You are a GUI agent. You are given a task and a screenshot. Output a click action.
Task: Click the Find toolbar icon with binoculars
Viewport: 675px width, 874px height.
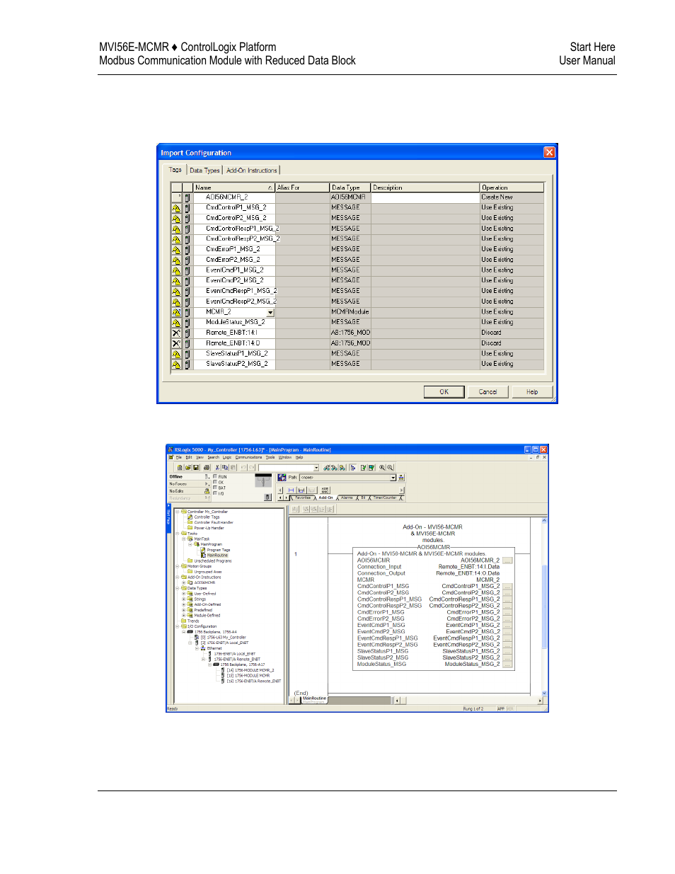(x=326, y=468)
